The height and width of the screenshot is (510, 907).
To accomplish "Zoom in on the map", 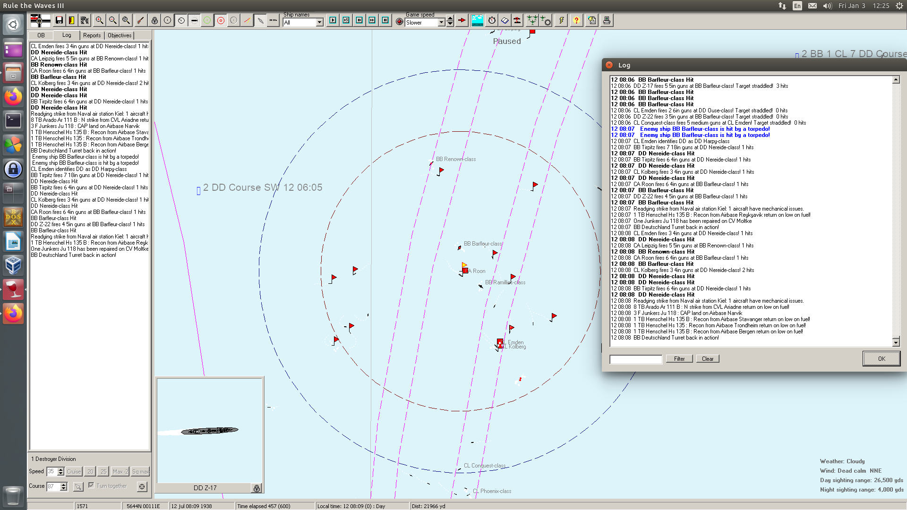I will click(x=100, y=20).
